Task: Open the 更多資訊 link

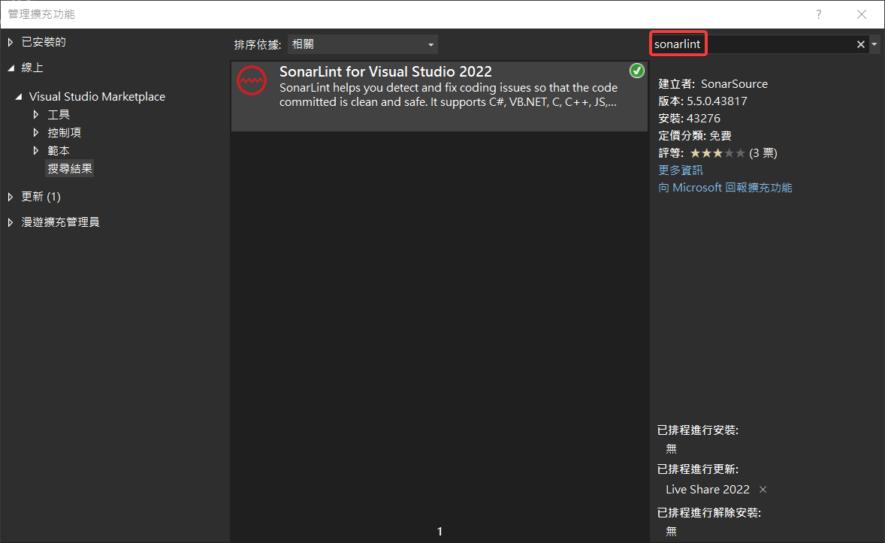Action: pos(681,170)
